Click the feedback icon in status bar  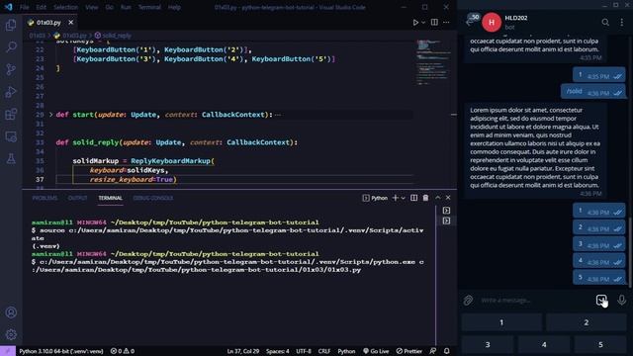pyautogui.click(x=433, y=351)
